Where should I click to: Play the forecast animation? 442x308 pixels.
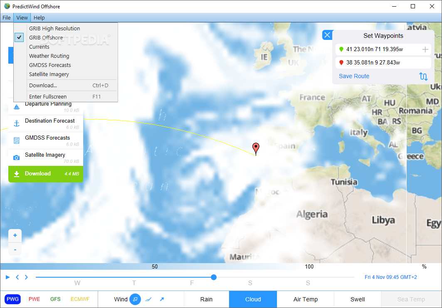[x=7, y=277]
